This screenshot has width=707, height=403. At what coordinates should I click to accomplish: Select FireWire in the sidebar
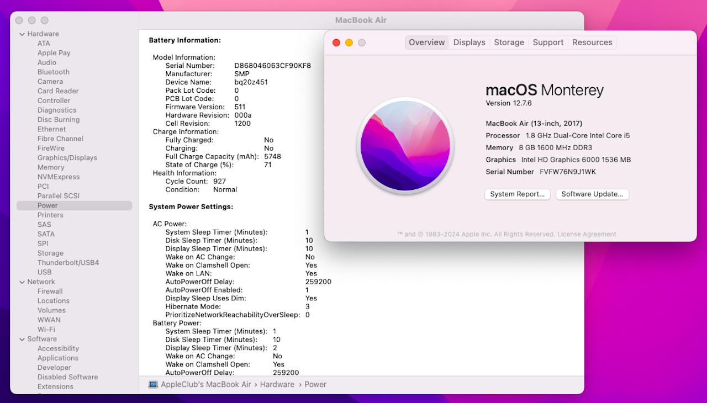click(x=51, y=148)
